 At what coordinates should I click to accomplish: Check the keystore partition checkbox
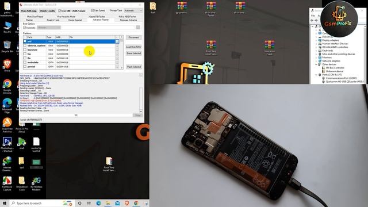pos(25,50)
